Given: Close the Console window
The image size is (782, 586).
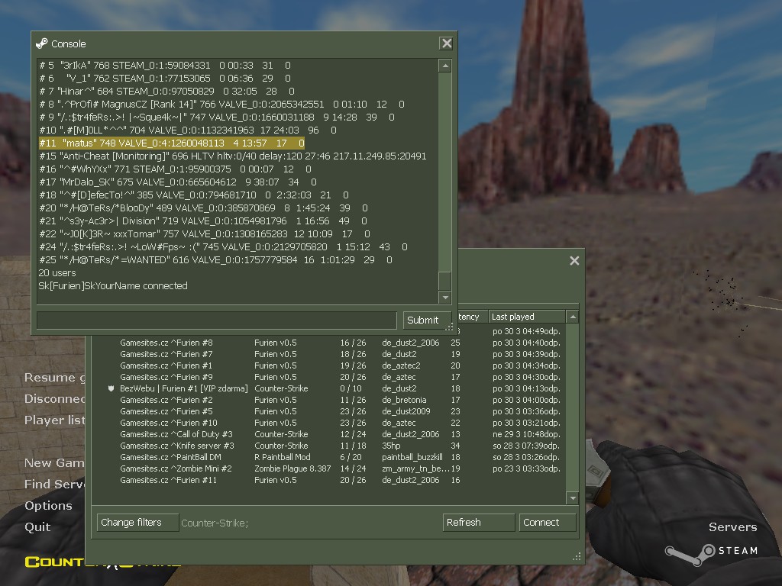Looking at the screenshot, I should tap(447, 43).
